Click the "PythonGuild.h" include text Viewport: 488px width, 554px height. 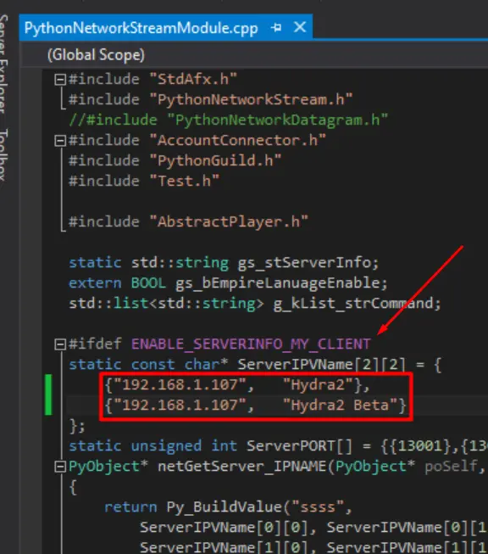(x=215, y=161)
